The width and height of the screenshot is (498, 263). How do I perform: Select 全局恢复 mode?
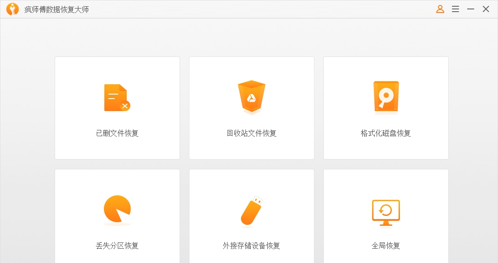[386, 245]
